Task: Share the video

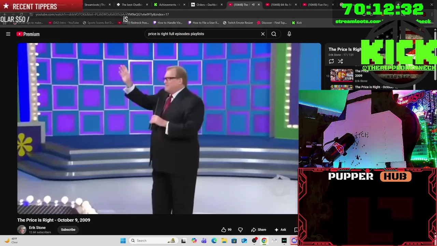Action: (258, 230)
